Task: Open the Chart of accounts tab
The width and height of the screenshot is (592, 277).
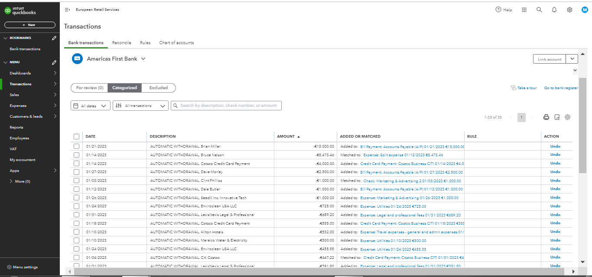Action: pyautogui.click(x=176, y=43)
